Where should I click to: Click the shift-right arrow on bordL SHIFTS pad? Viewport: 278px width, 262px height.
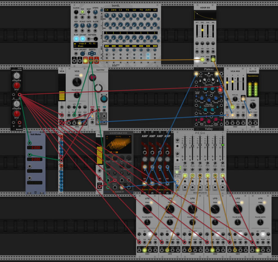[94, 53]
